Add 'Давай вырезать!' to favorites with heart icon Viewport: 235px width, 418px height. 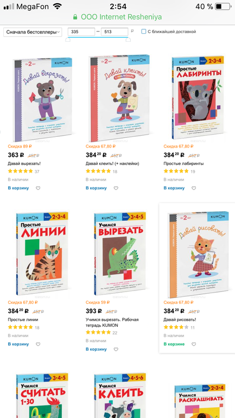coord(38,188)
